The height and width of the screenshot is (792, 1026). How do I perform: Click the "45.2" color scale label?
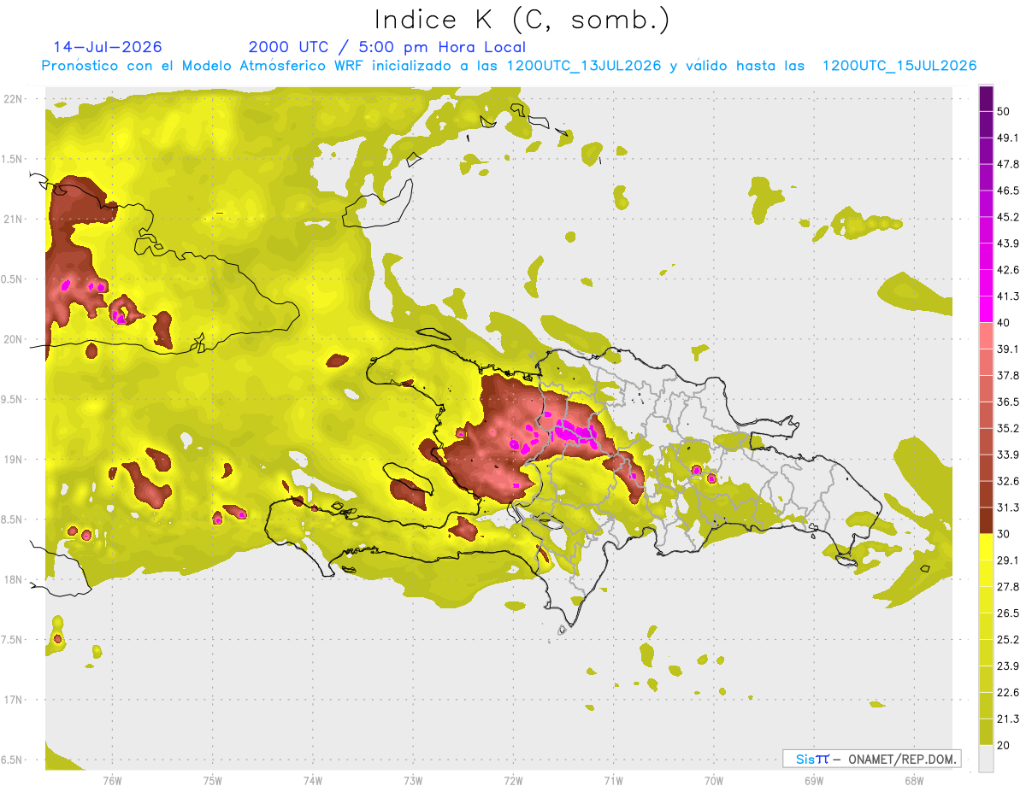coord(1007,217)
